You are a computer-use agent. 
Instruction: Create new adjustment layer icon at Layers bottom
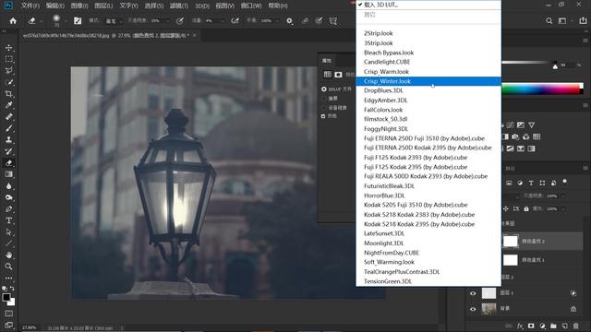pyautogui.click(x=542, y=326)
